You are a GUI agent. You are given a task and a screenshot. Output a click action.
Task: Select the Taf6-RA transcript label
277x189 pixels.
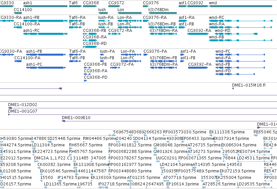[x=77, y=18]
